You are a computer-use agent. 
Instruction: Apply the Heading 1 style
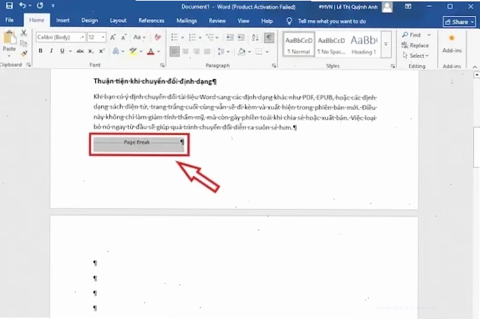click(x=364, y=45)
